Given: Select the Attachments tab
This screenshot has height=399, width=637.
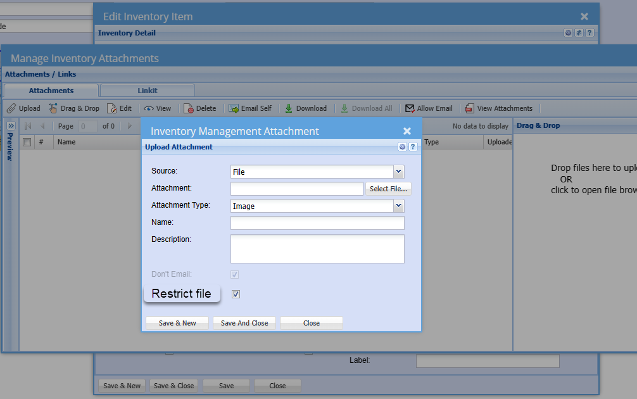Looking at the screenshot, I should 51,91.
